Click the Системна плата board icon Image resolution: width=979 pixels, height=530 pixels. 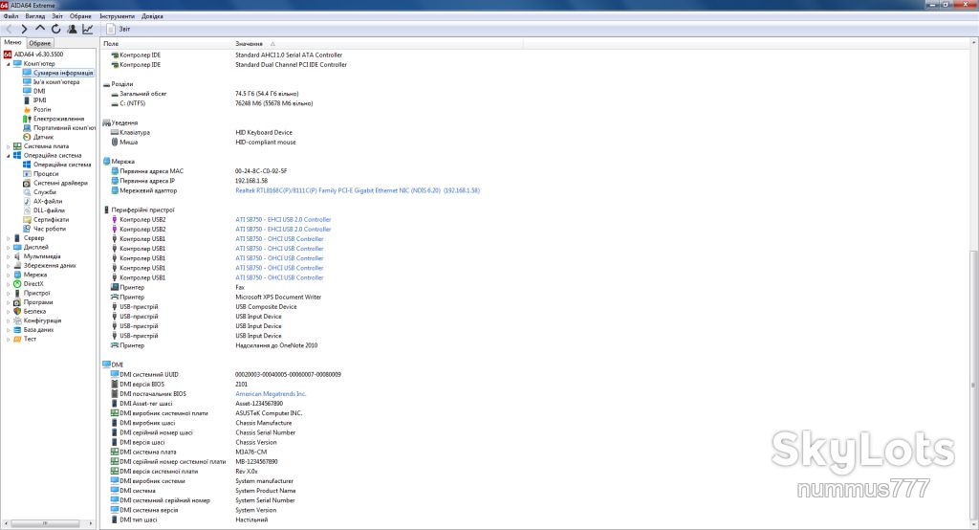[x=17, y=146]
